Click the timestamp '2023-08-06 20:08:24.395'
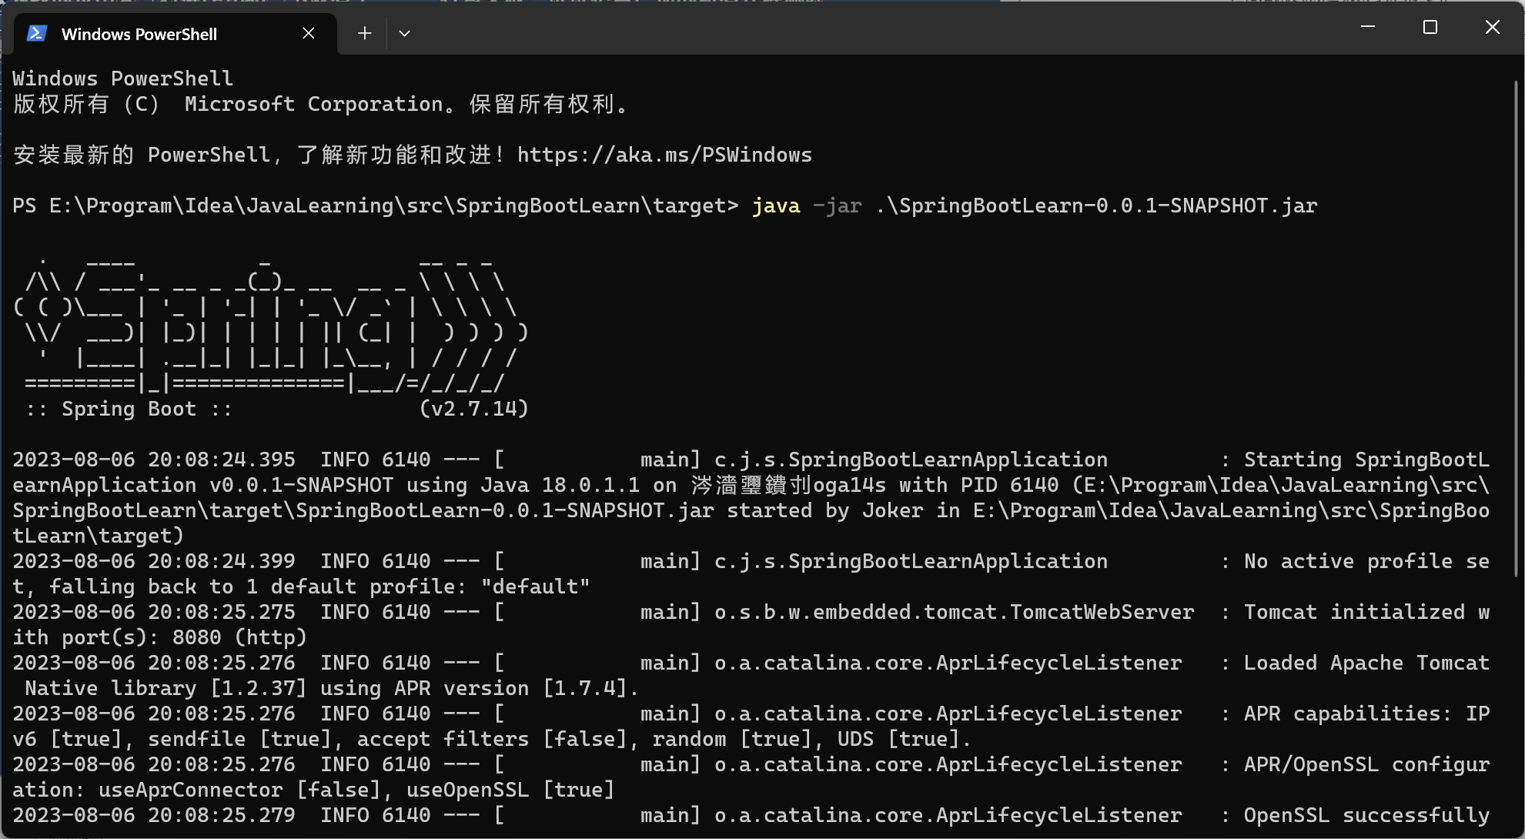Image resolution: width=1525 pixels, height=839 pixels. coord(154,460)
